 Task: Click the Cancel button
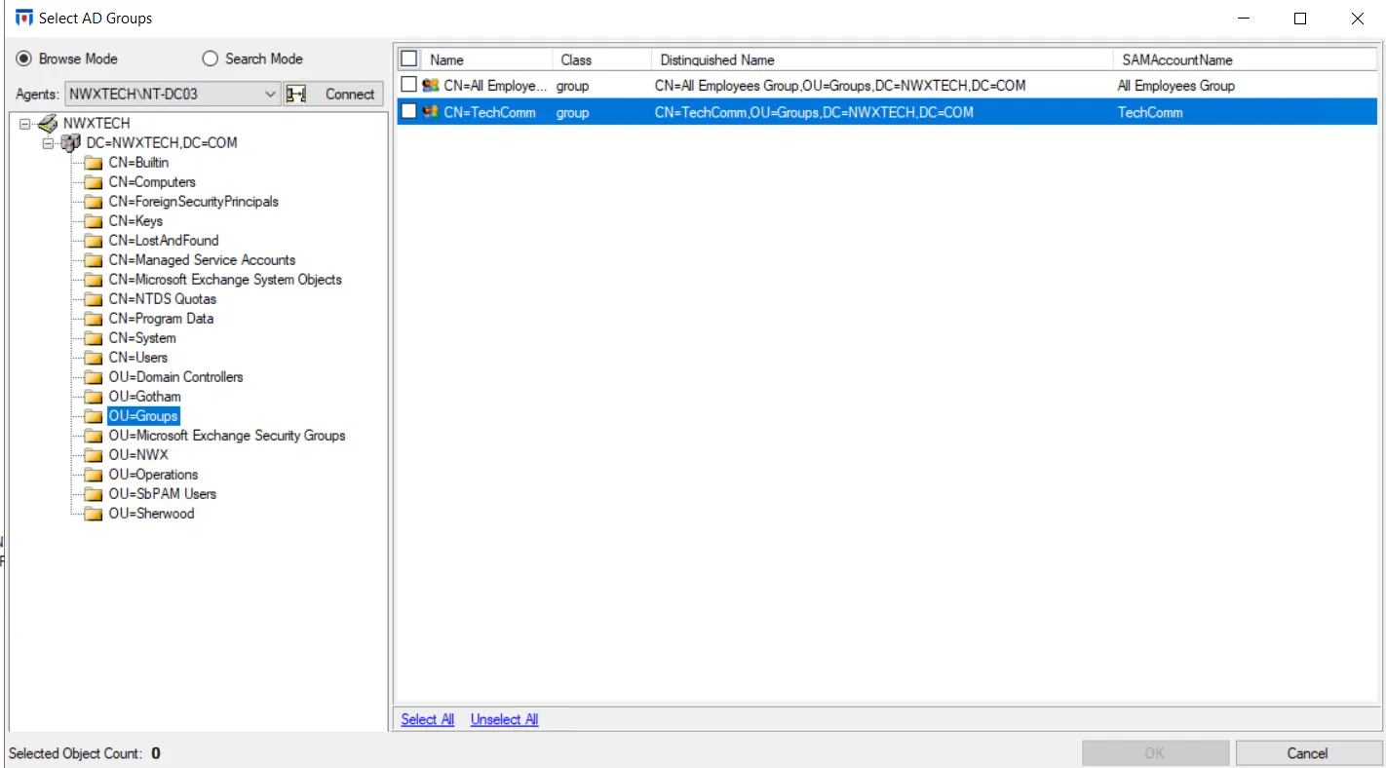pyautogui.click(x=1307, y=753)
